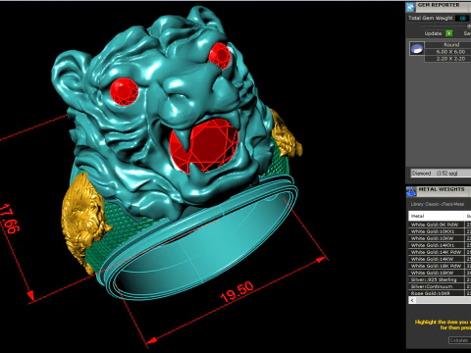Select the 2.20 X 2.20 gem size row
The width and height of the screenshot is (471, 353).
pyautogui.click(x=448, y=59)
